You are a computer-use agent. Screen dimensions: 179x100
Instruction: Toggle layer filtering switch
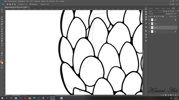178,11
